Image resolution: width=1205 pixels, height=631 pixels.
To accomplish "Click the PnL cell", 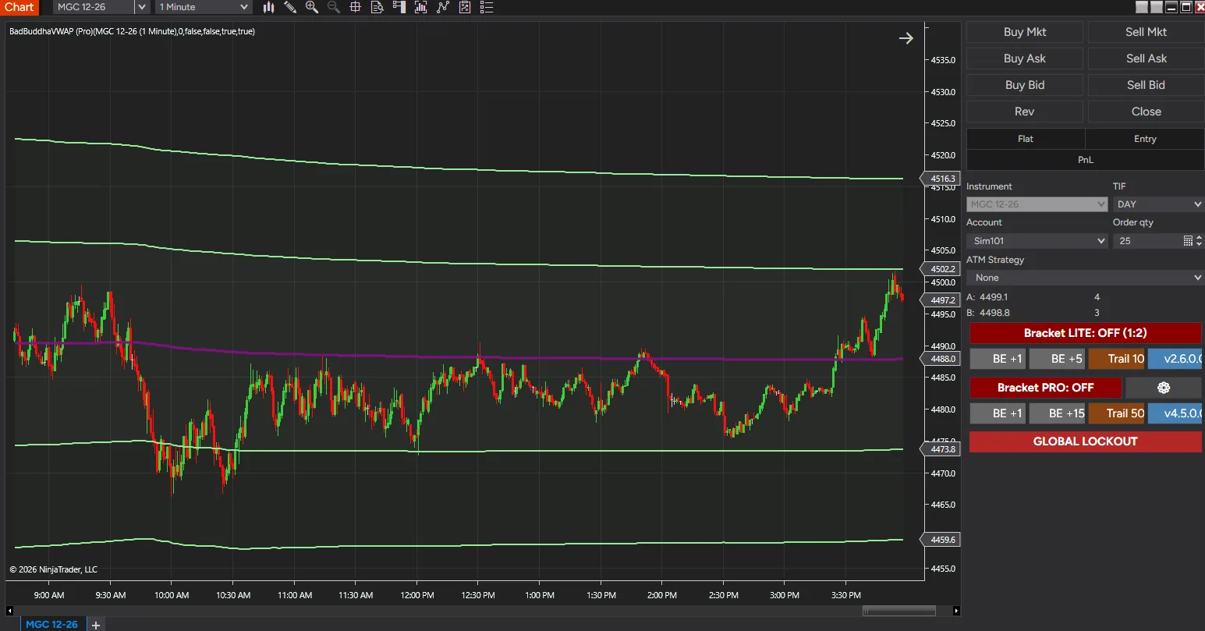I will tap(1086, 160).
